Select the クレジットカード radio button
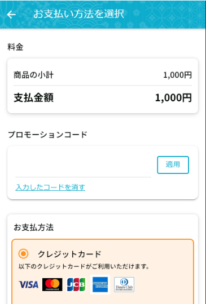The width and height of the screenshot is (206, 304). [23, 253]
